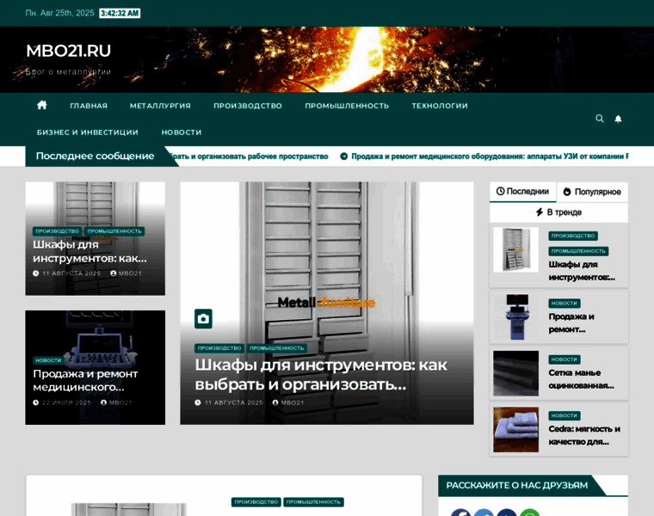The width and height of the screenshot is (654, 516).
Task: Open the ГЛАВНАЯ menu item
Action: [x=89, y=106]
